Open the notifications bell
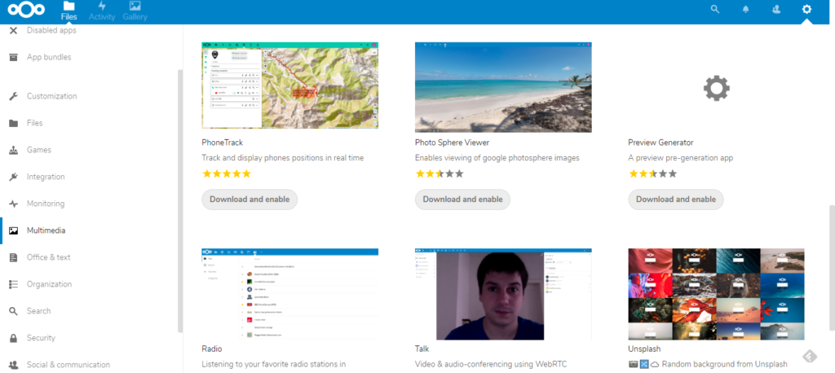The image size is (835, 373). pyautogui.click(x=745, y=10)
